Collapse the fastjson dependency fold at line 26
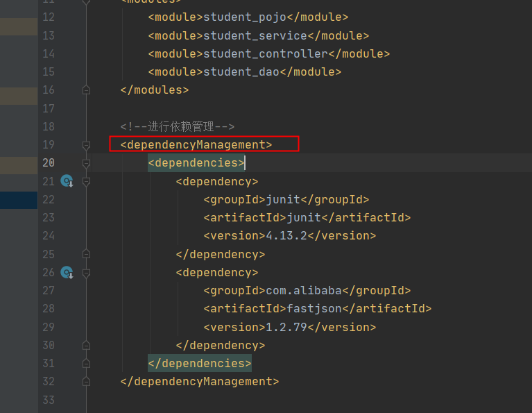This screenshot has height=413, width=532. click(86, 273)
